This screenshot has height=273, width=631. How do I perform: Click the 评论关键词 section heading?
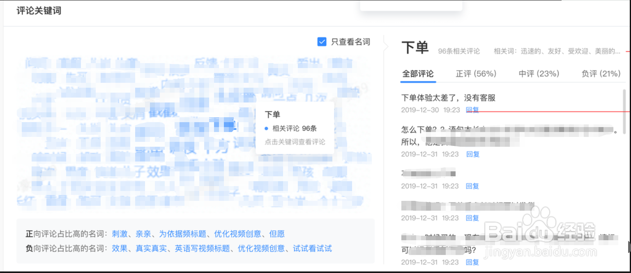click(39, 11)
